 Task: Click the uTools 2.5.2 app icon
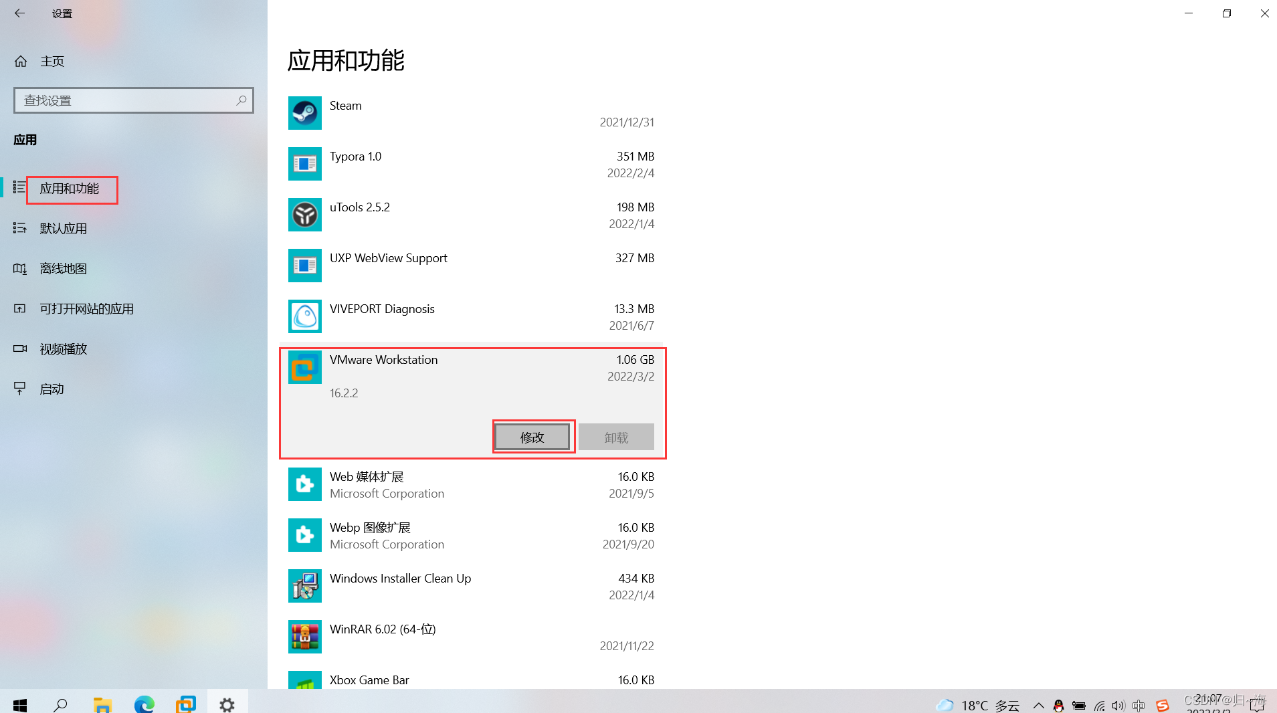pyautogui.click(x=305, y=215)
